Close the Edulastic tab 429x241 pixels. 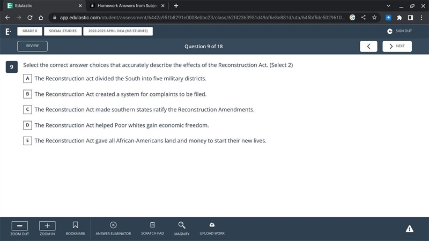pos(80,6)
